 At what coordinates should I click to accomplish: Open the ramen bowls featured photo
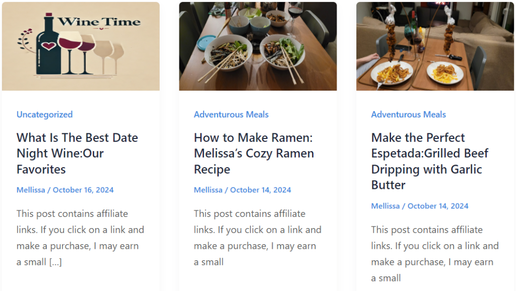(x=257, y=46)
